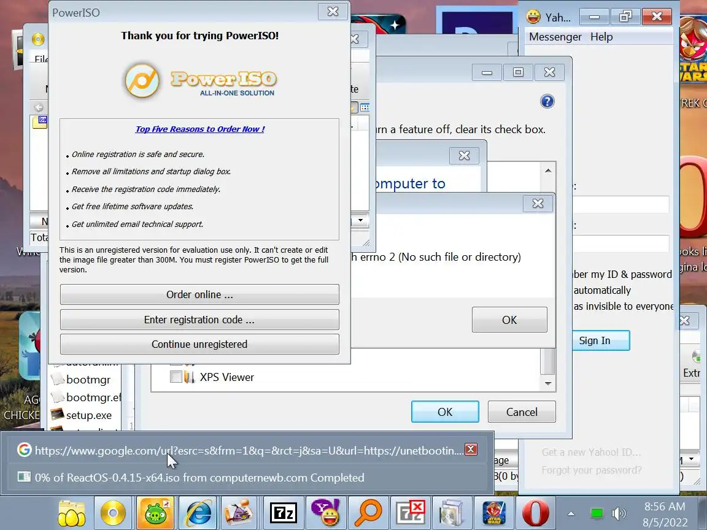
Task: Open the Help menu in Yahoo Messenger
Action: [x=601, y=37]
